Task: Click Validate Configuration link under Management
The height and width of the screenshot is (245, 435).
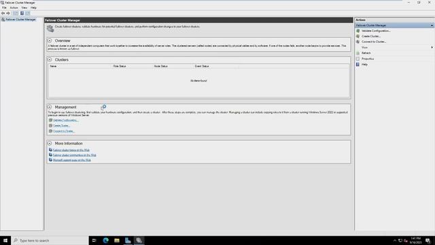Action: pos(65,120)
